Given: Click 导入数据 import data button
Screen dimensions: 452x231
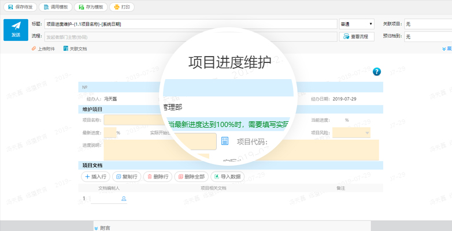Looking at the screenshot, I should [228, 177].
